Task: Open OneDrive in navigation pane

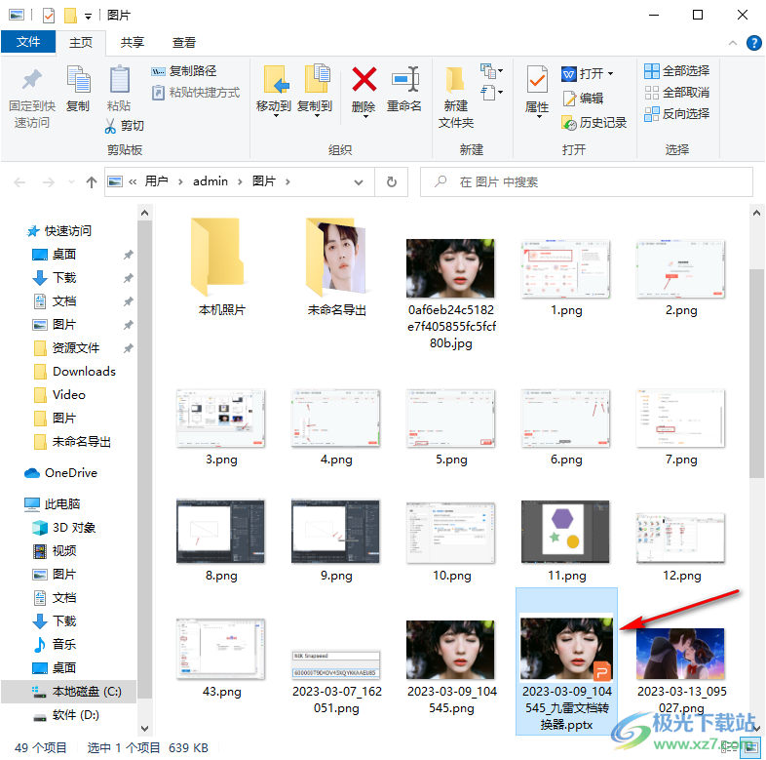Action: click(x=60, y=473)
